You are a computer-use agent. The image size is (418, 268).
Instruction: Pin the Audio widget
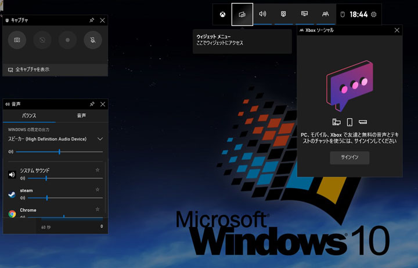coord(92,104)
